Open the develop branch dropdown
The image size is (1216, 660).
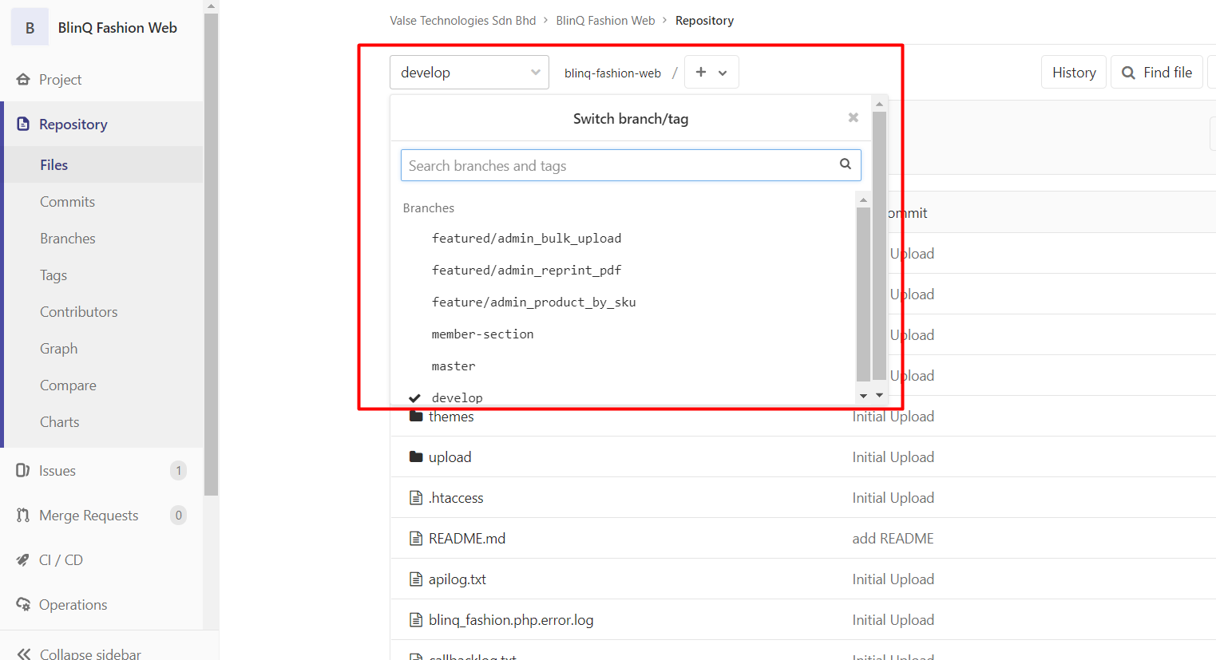[x=469, y=73]
